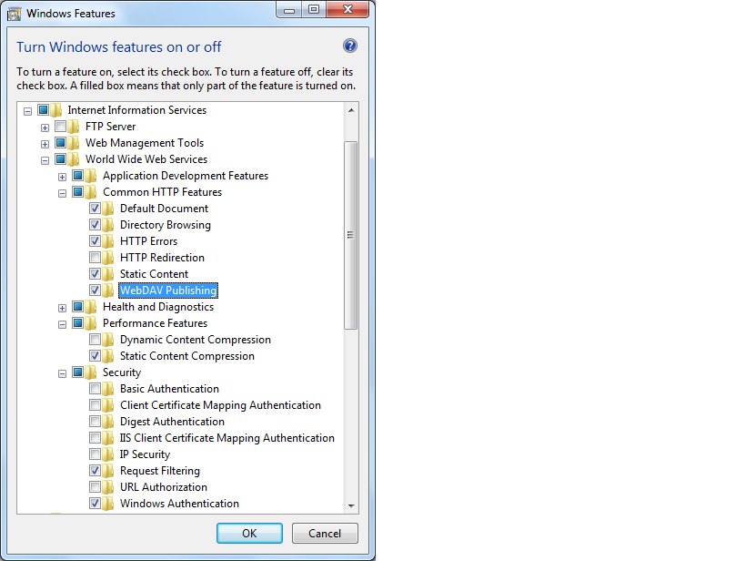The height and width of the screenshot is (561, 735).
Task: Expand the Web Management Tools node
Action: click(x=45, y=144)
